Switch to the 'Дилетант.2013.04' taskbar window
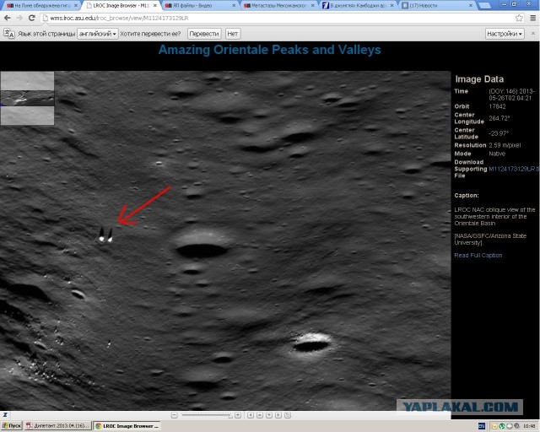Viewport: 540px width, 432px height. pyautogui.click(x=58, y=426)
